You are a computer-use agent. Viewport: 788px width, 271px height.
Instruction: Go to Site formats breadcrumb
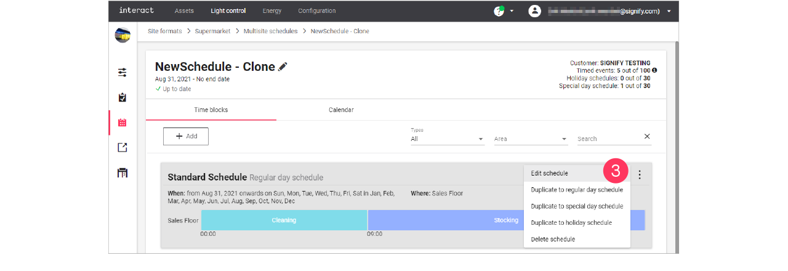click(x=165, y=31)
